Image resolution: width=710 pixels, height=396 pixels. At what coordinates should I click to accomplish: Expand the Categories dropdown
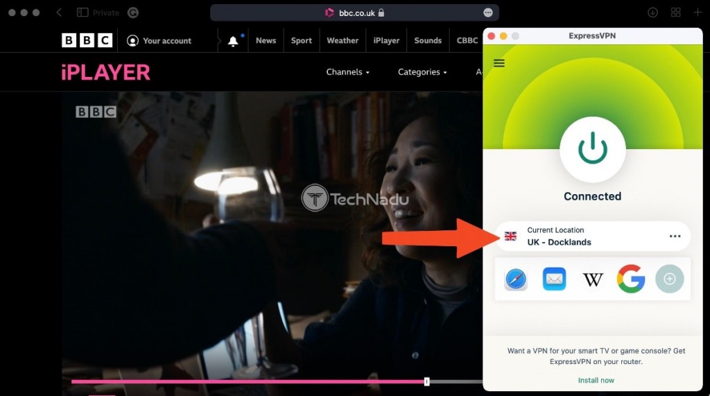pos(422,72)
